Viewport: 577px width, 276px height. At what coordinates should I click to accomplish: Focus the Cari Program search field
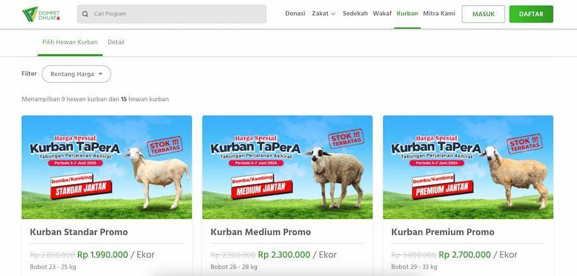click(x=171, y=14)
